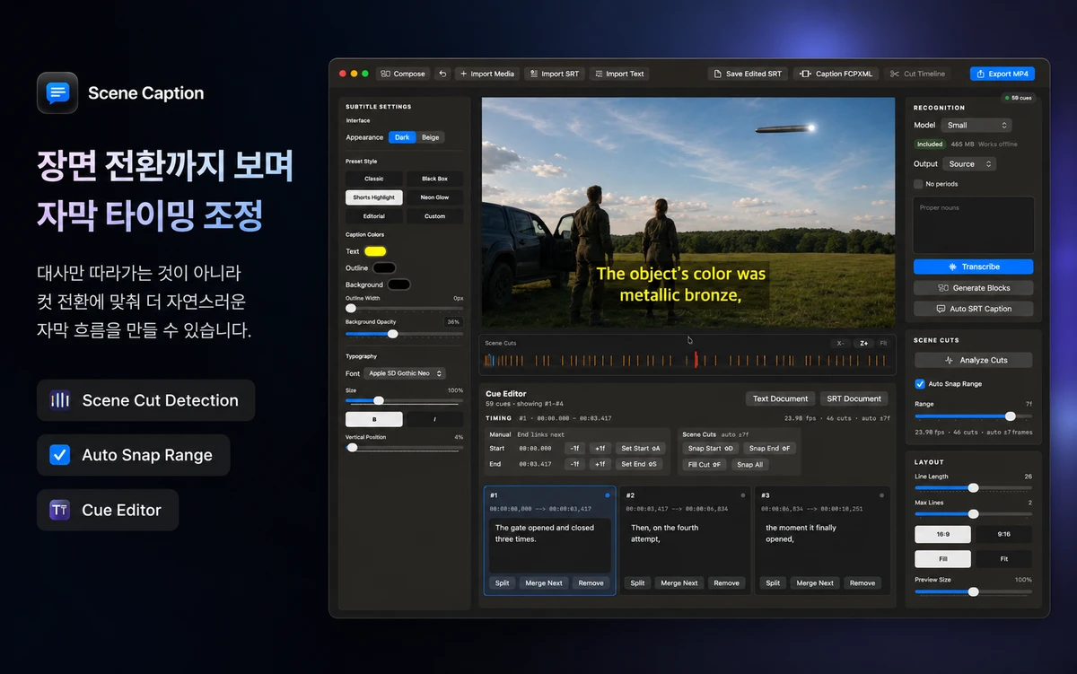Screen dimensions: 1077x674
Task: Click the Snap All button
Action: 749,464
